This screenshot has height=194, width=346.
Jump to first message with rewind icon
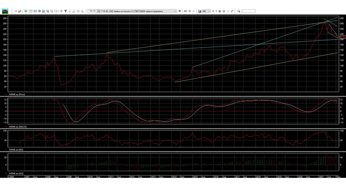(185, 11)
